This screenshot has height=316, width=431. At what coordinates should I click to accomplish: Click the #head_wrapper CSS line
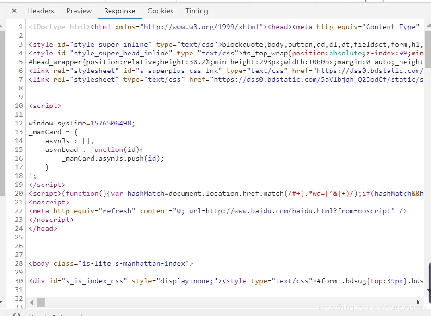226,62
